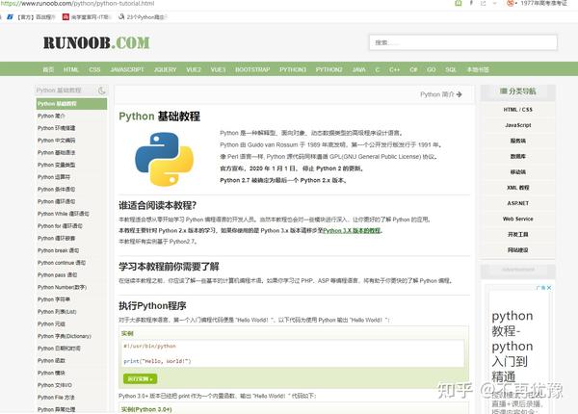
Task: Switch to the PYTHON3 tutorial nav item
Action: point(293,69)
